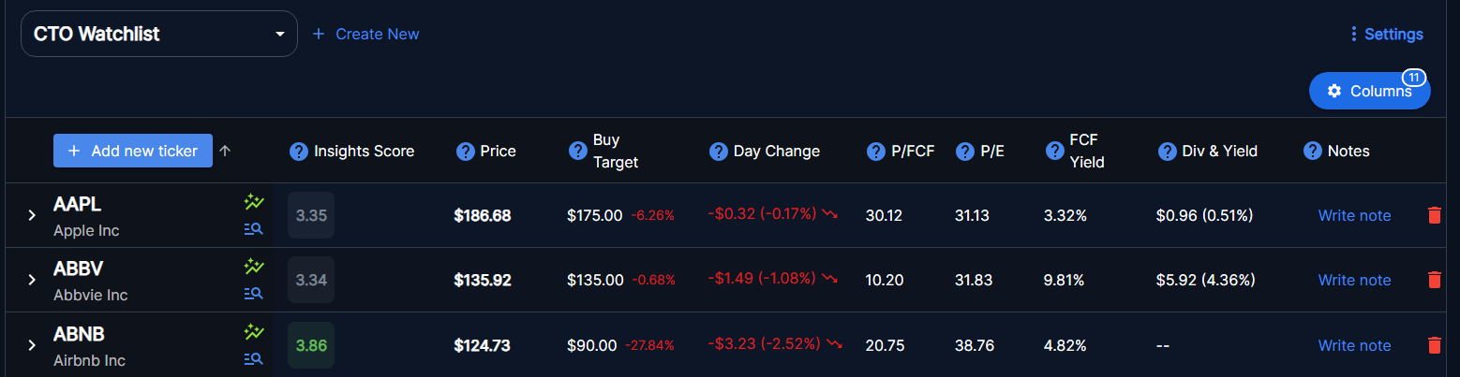Open the Settings menu
Viewport: 1460px width, 377px height.
click(x=1386, y=34)
